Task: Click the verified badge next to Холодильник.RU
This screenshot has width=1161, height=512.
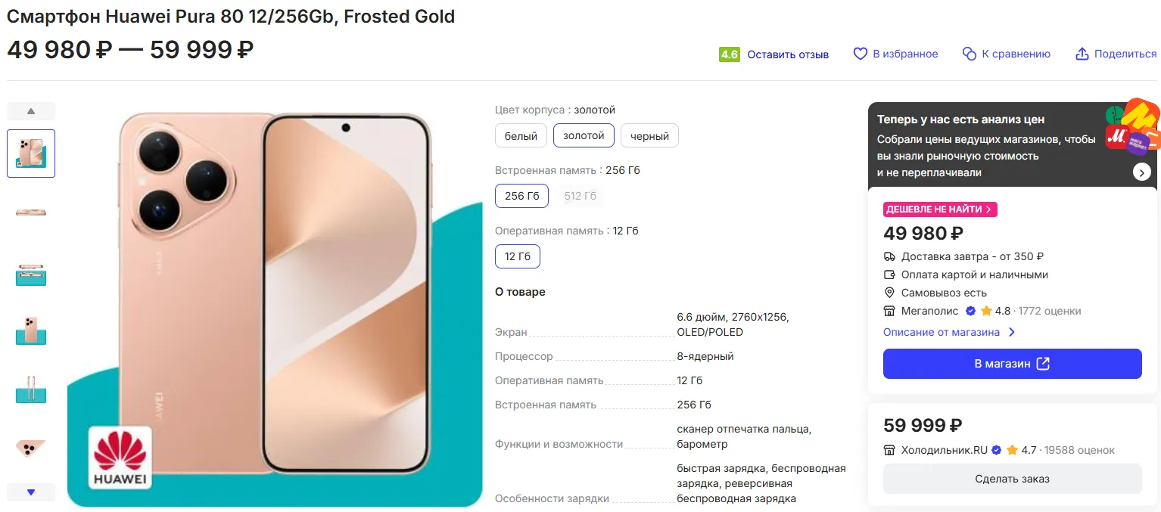Action: pos(996,450)
